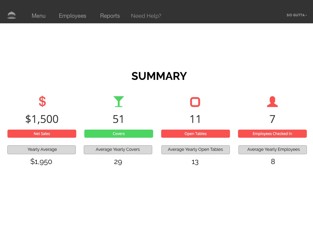This screenshot has height=235, width=313.
Task: Select the 29 average covers value
Action: (118, 162)
